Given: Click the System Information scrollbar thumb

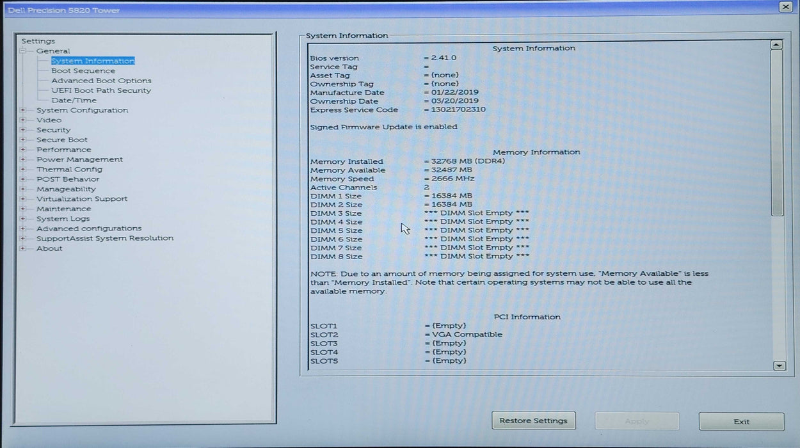Looking at the screenshot, I should click(777, 132).
